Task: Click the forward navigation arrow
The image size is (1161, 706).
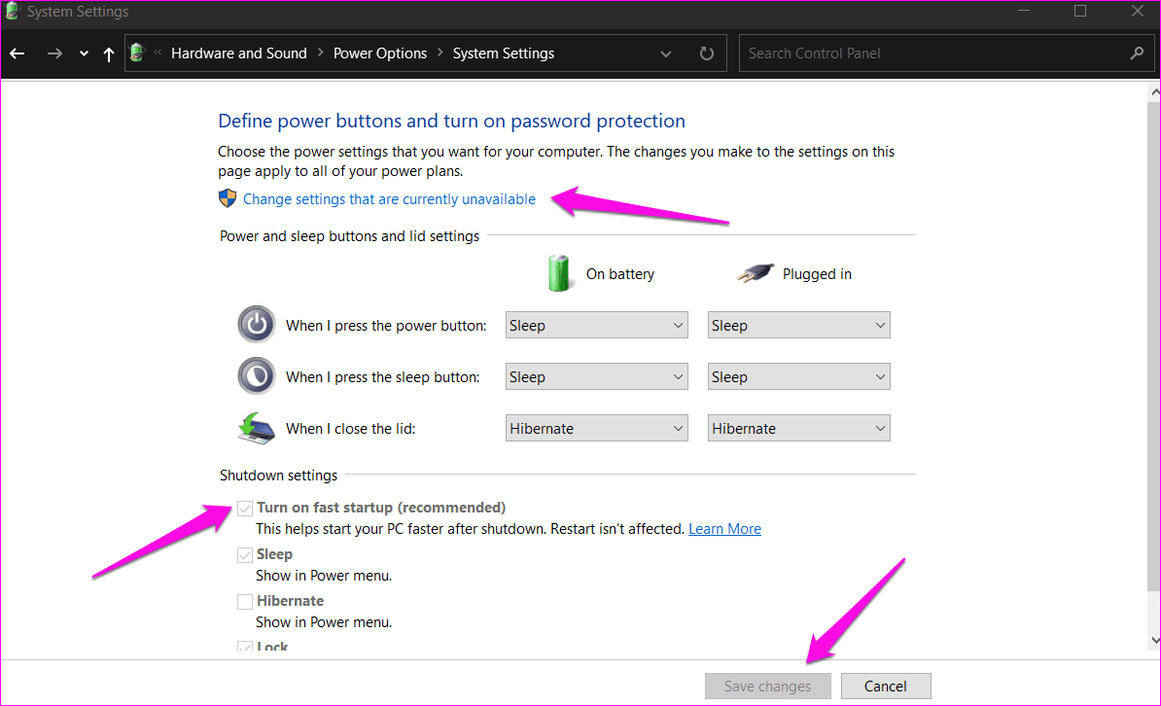Action: coord(54,53)
